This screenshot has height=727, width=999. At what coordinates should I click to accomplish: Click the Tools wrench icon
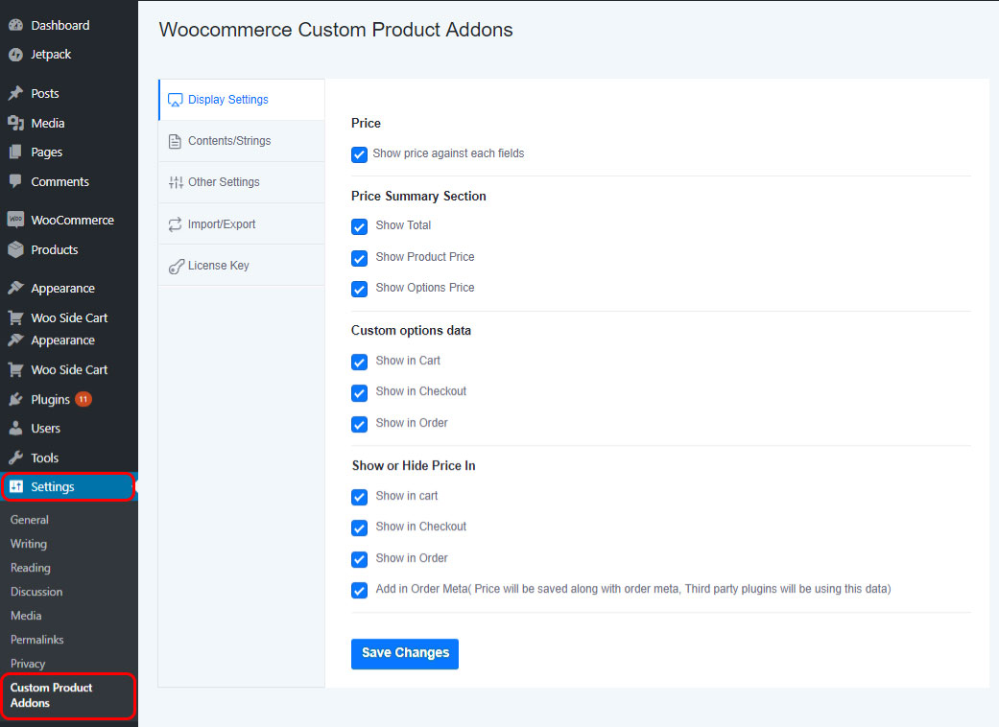(16, 457)
